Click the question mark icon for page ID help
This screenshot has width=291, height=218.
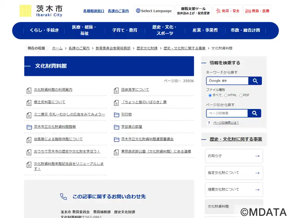(209, 123)
